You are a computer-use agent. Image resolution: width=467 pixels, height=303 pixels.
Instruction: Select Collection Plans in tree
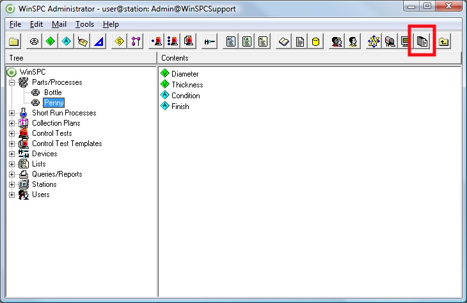click(x=56, y=123)
